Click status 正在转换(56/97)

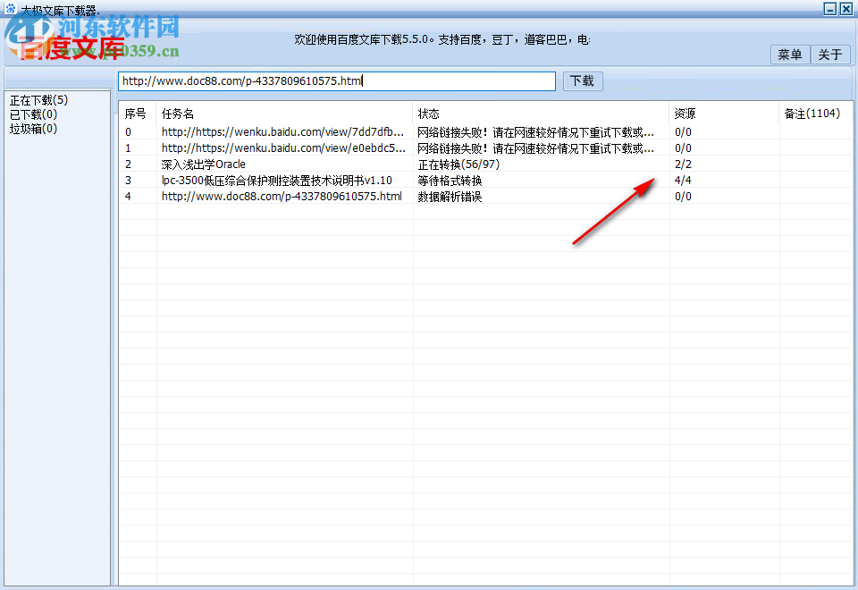click(458, 164)
